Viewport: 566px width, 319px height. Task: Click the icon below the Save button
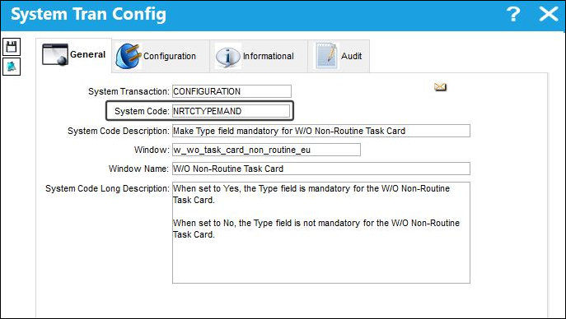[x=12, y=67]
